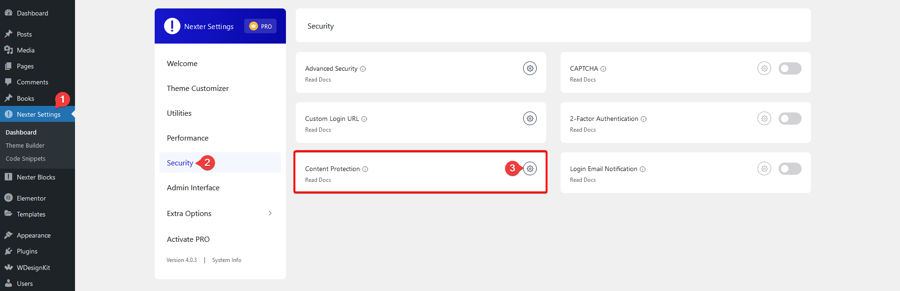Screen dimensions: 900x291
Task: Click info icon next to Login Email Notification
Action: click(x=643, y=169)
